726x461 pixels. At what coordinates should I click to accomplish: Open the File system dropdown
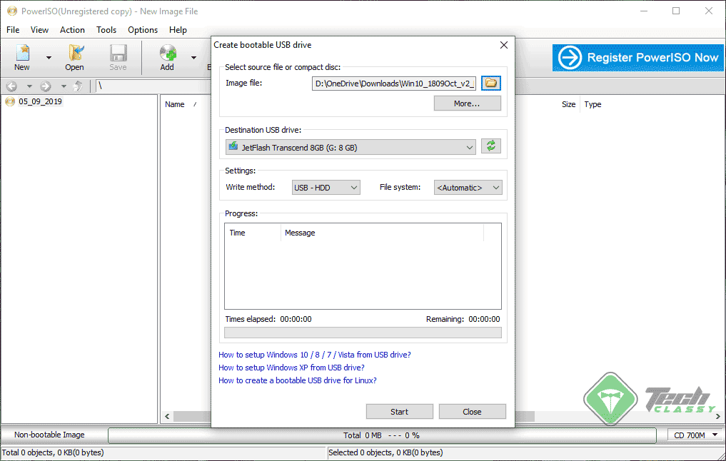pos(495,187)
